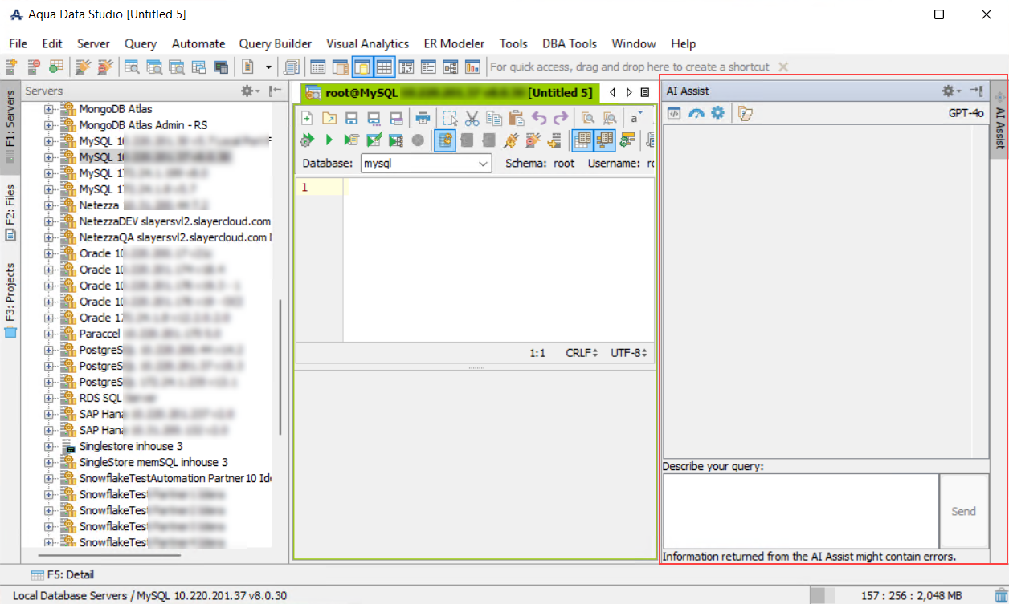Toggle the plain table layout icon in main toolbar
The width and height of the screenshot is (1009, 604).
[x=318, y=67]
